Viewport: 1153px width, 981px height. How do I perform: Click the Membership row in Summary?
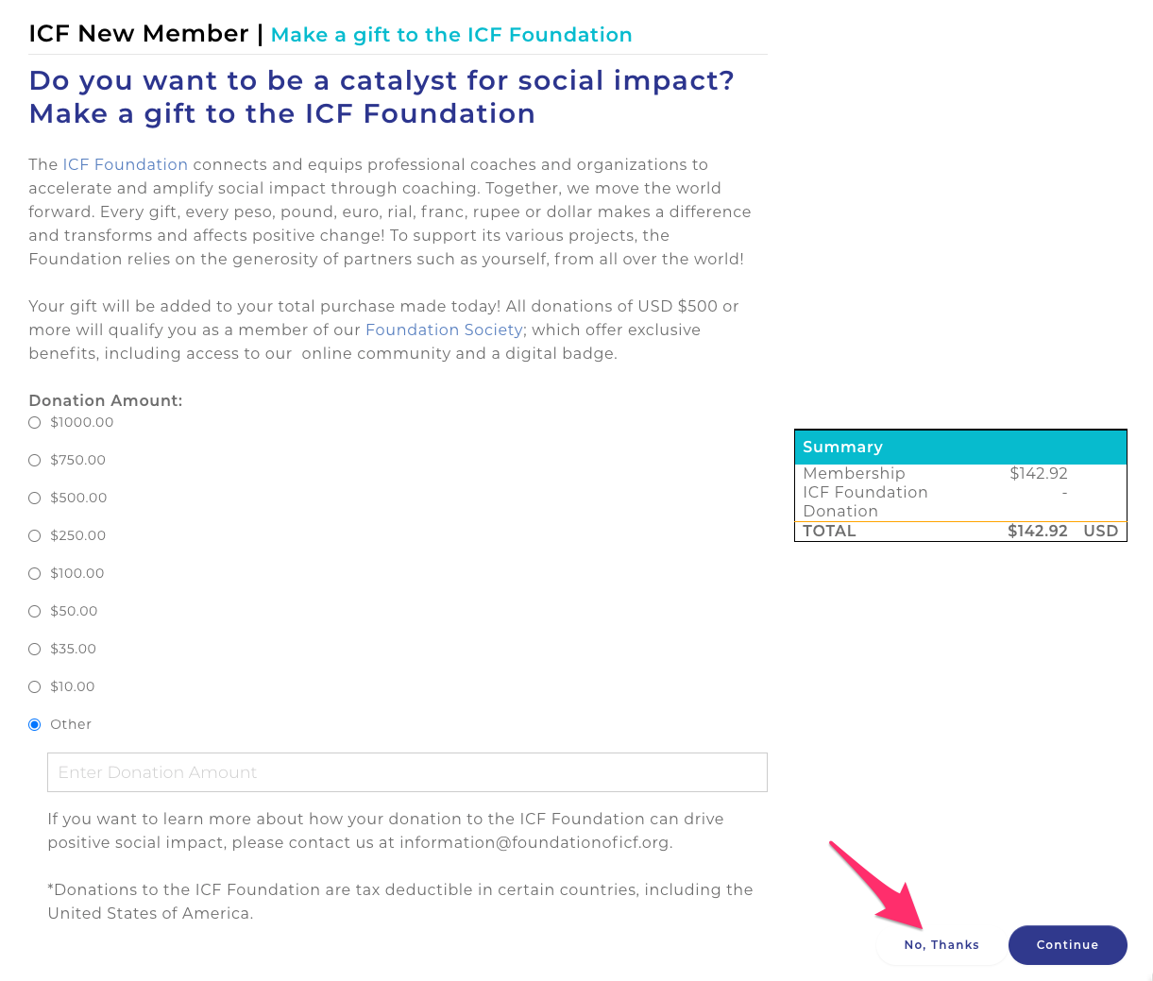coord(935,473)
